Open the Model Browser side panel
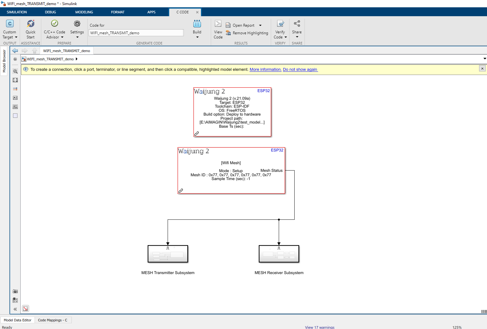487x329 pixels. [4, 61]
